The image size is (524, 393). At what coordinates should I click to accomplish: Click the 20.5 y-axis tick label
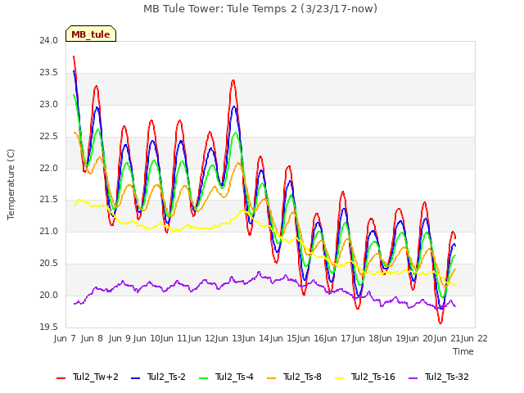(x=48, y=264)
